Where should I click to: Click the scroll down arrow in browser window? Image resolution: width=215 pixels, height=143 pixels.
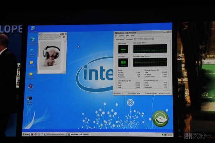[x=64, y=72]
